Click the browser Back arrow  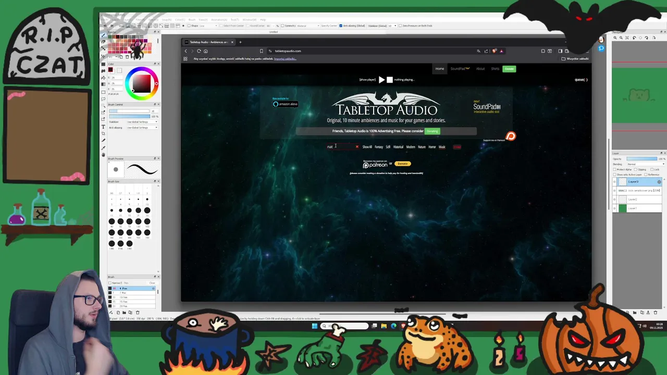186,51
